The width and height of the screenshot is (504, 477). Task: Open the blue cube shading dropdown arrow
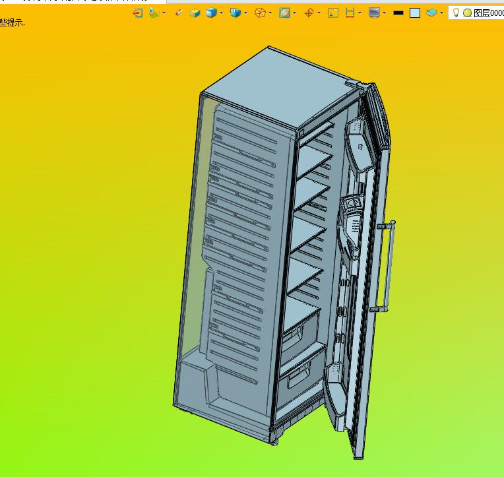[x=221, y=13]
